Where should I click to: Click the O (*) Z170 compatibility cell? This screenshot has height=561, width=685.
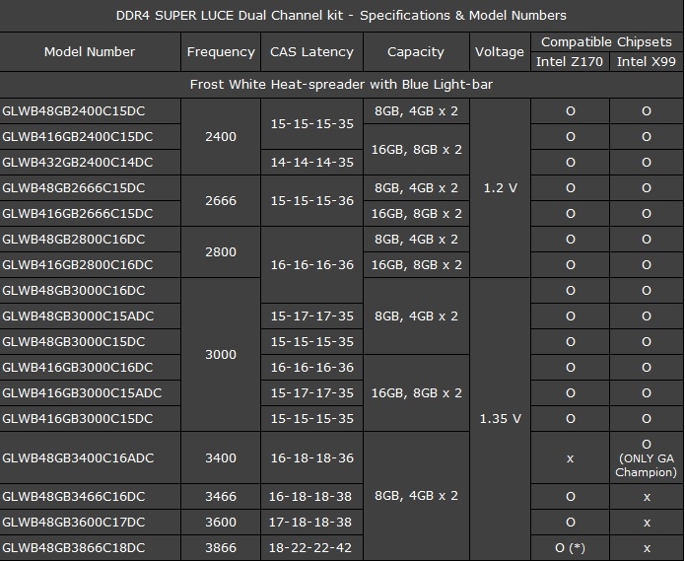[x=570, y=547]
